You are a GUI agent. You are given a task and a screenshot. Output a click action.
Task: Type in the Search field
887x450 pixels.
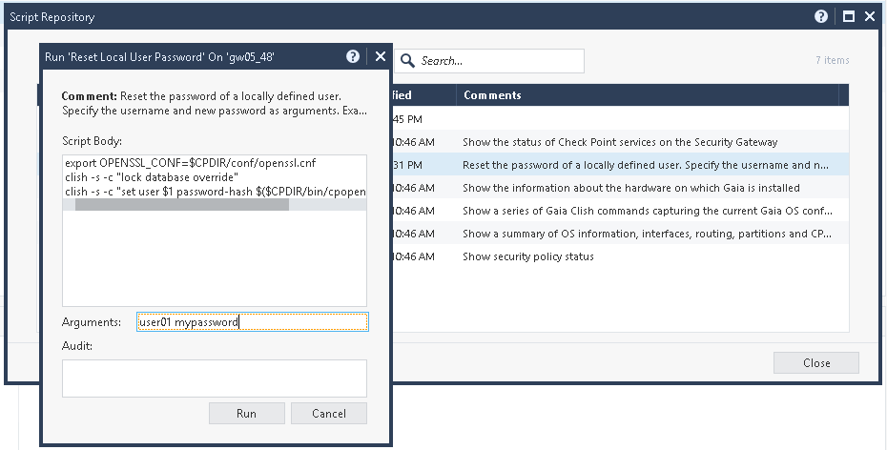498,61
